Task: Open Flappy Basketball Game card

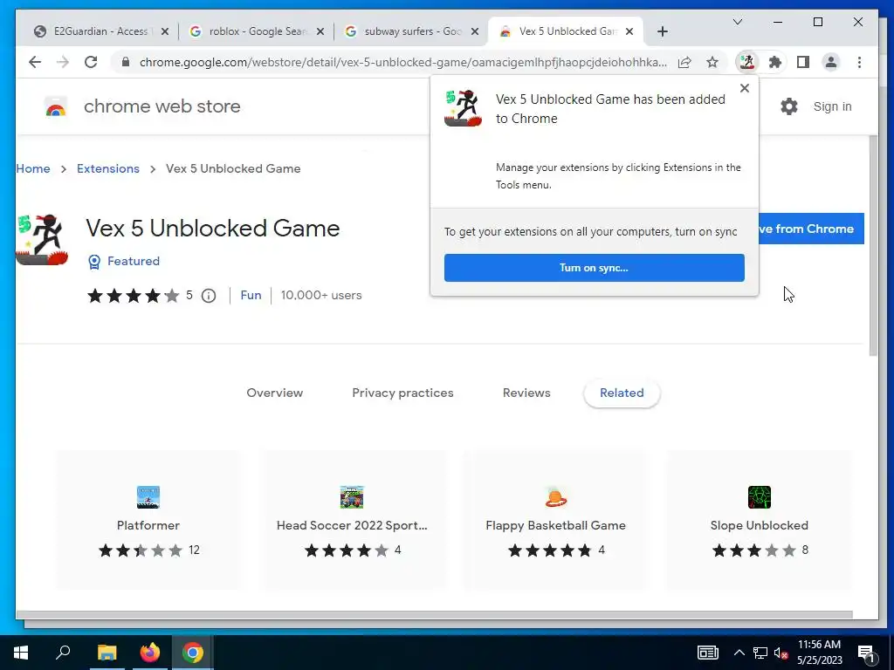Action: pyautogui.click(x=555, y=520)
